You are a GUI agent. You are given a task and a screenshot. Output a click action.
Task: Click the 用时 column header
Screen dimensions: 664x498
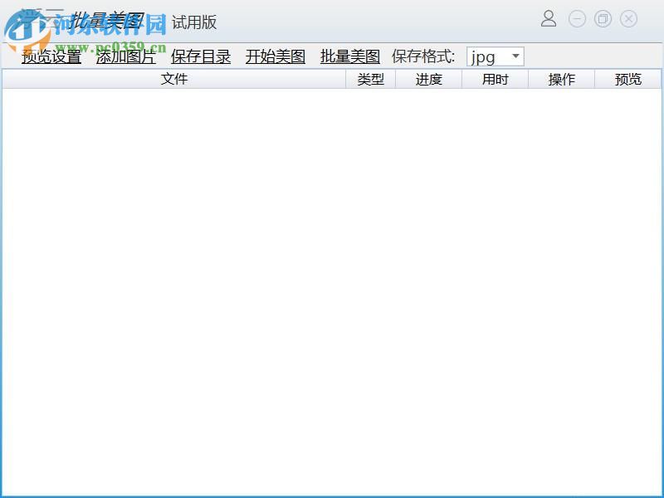[x=495, y=79]
